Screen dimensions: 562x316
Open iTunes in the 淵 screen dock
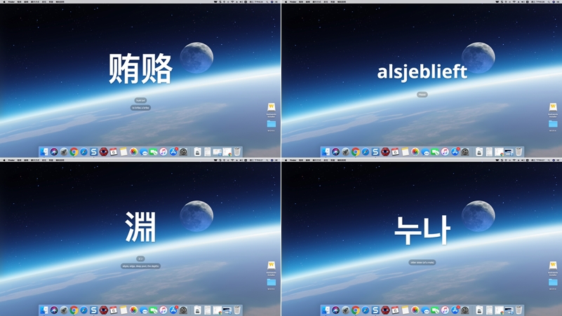(163, 310)
